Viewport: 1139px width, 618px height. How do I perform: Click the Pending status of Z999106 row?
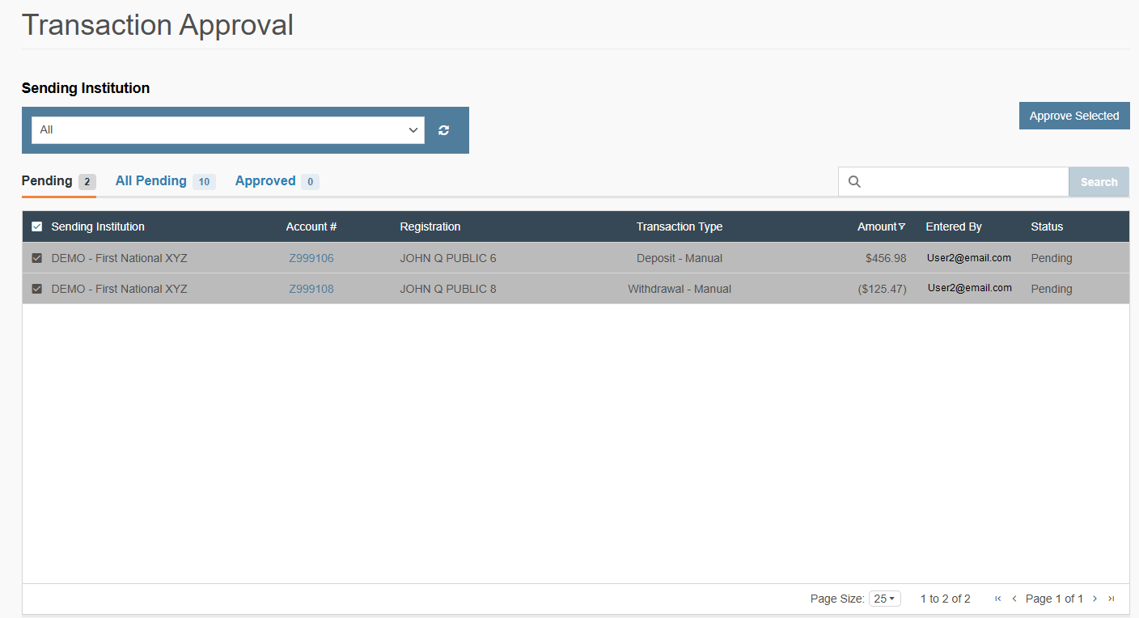[1052, 258]
